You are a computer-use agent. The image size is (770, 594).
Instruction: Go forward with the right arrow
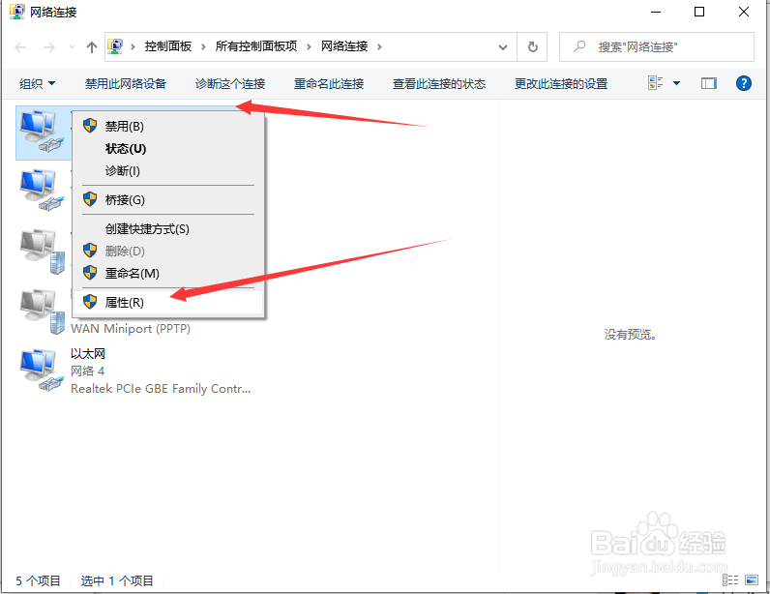(x=49, y=47)
